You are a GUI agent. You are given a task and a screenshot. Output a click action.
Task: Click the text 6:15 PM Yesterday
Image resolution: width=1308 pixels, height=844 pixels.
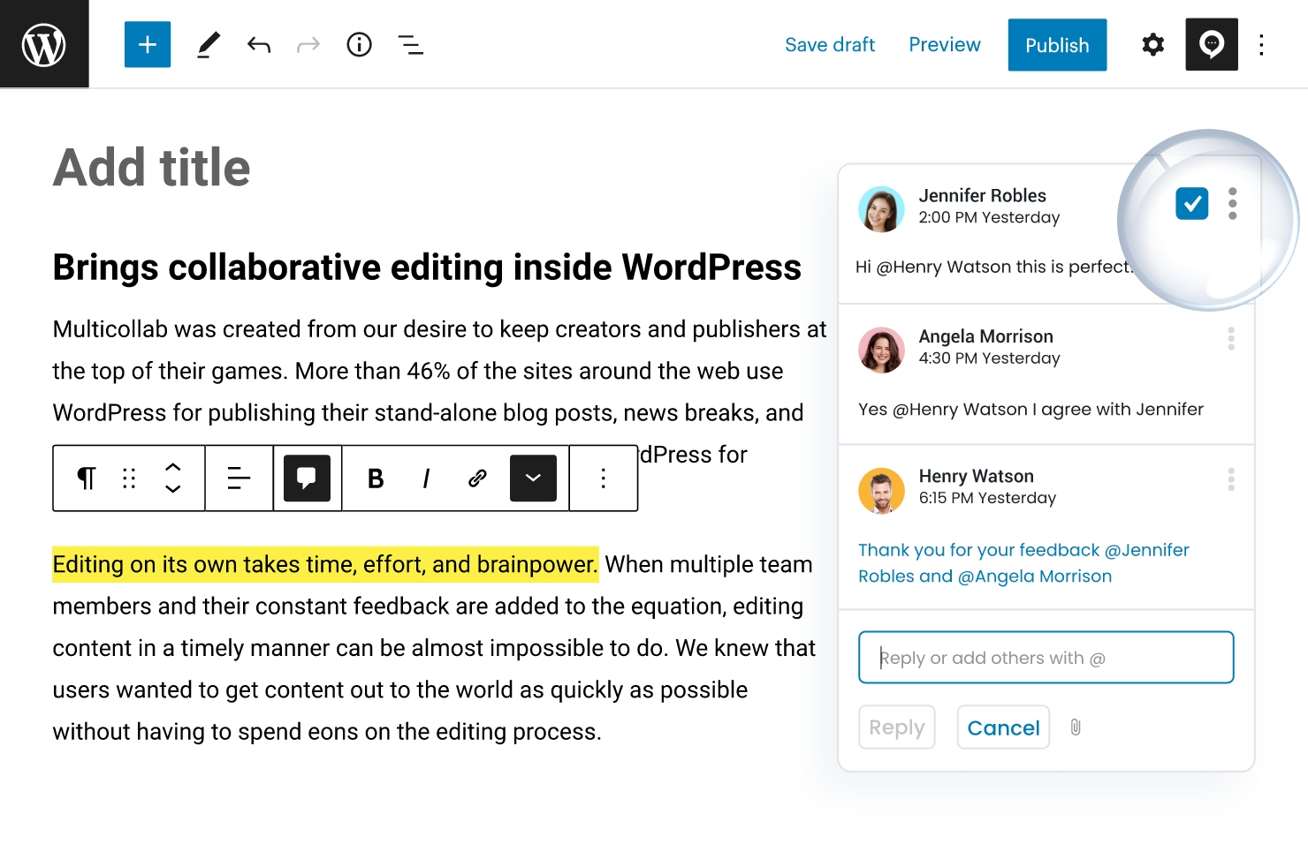(987, 498)
